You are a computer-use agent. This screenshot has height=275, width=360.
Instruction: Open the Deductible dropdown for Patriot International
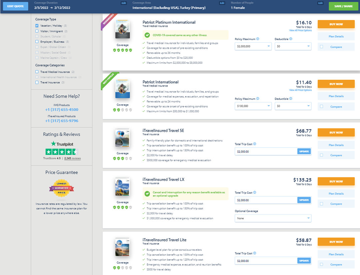(293, 106)
